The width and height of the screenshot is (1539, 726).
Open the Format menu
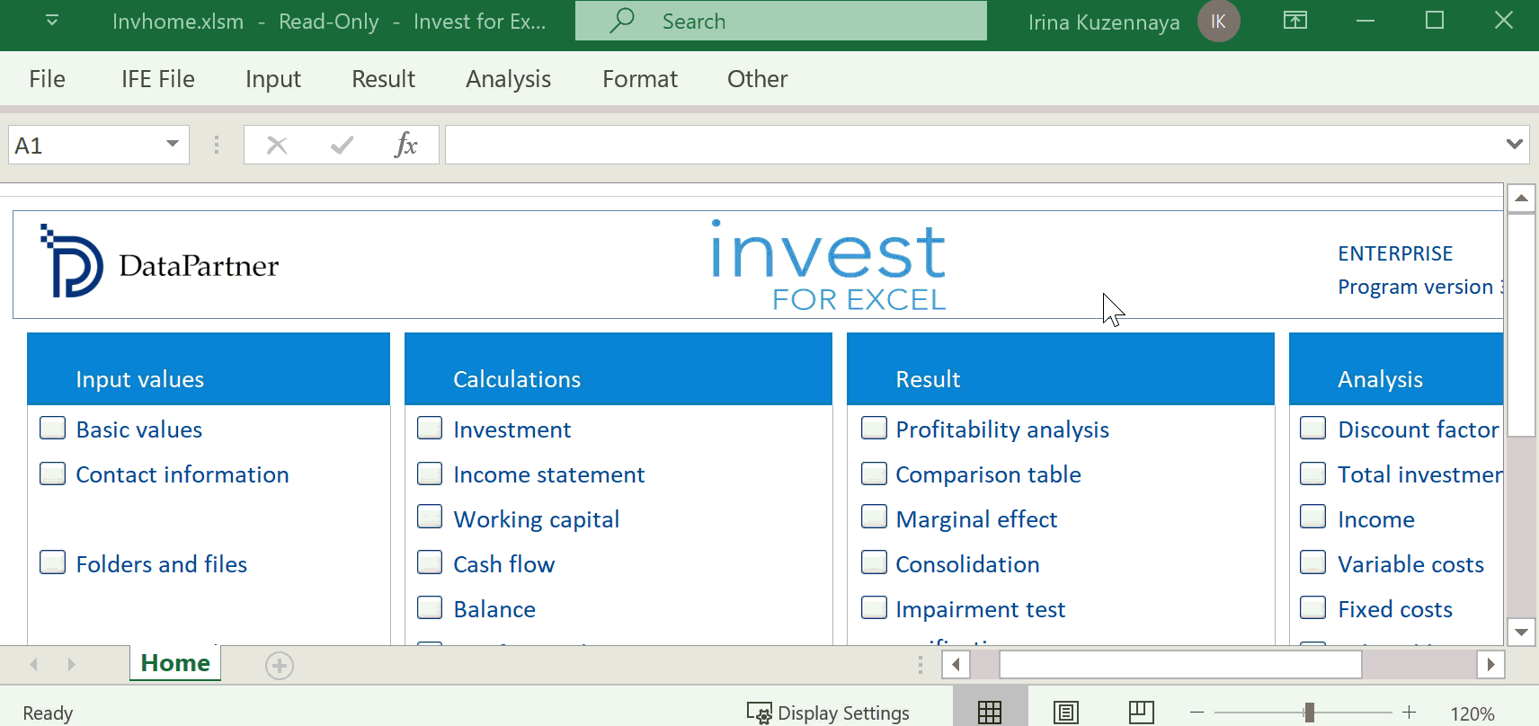[640, 79]
